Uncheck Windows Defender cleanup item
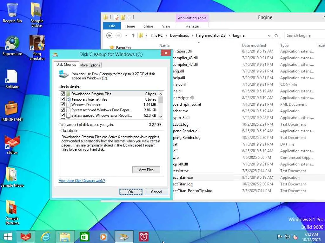Viewport: 325px width, 243px height. (63, 104)
